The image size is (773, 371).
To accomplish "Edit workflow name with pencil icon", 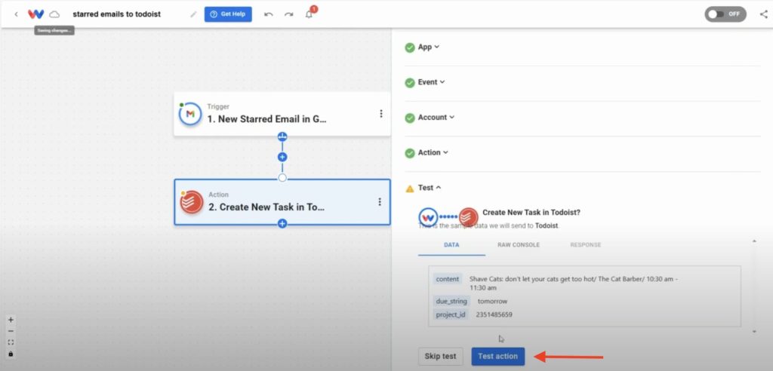I will coord(193,14).
